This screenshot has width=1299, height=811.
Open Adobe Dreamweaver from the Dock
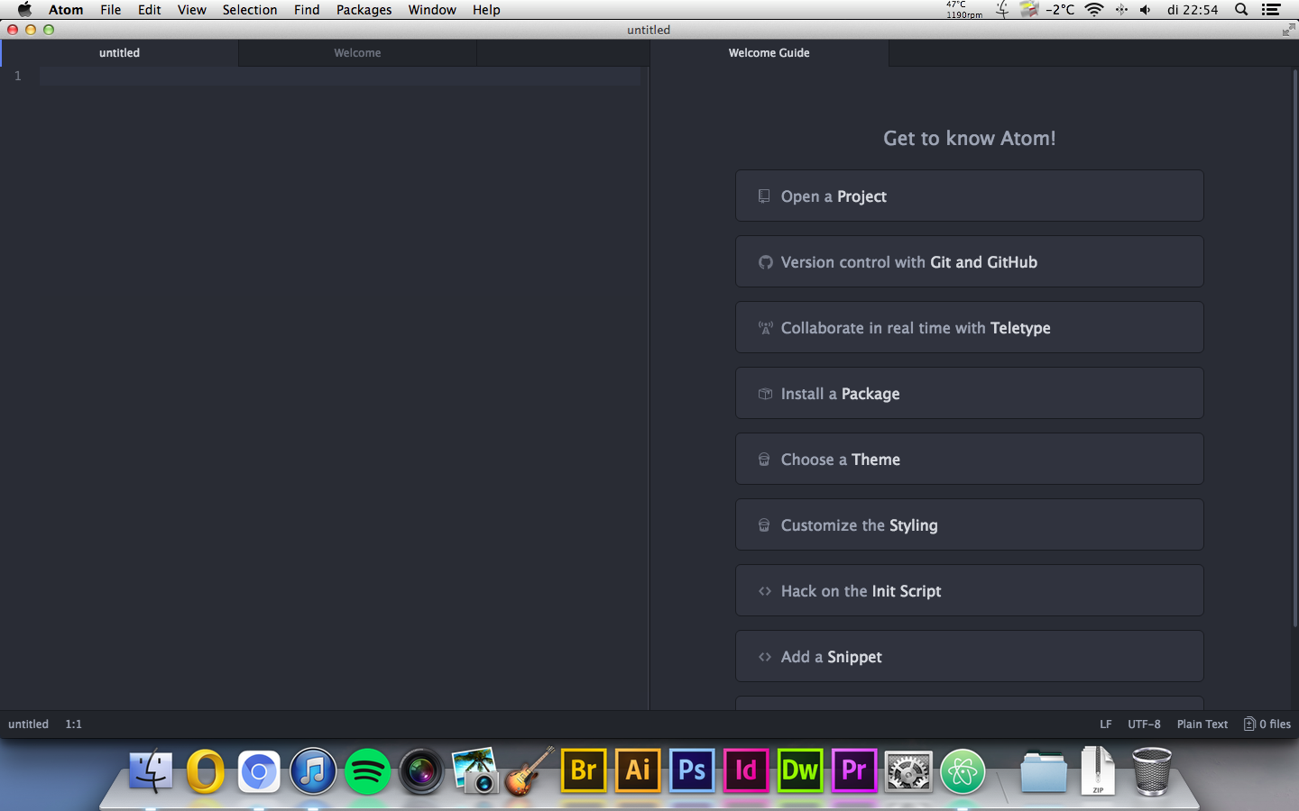click(x=800, y=770)
